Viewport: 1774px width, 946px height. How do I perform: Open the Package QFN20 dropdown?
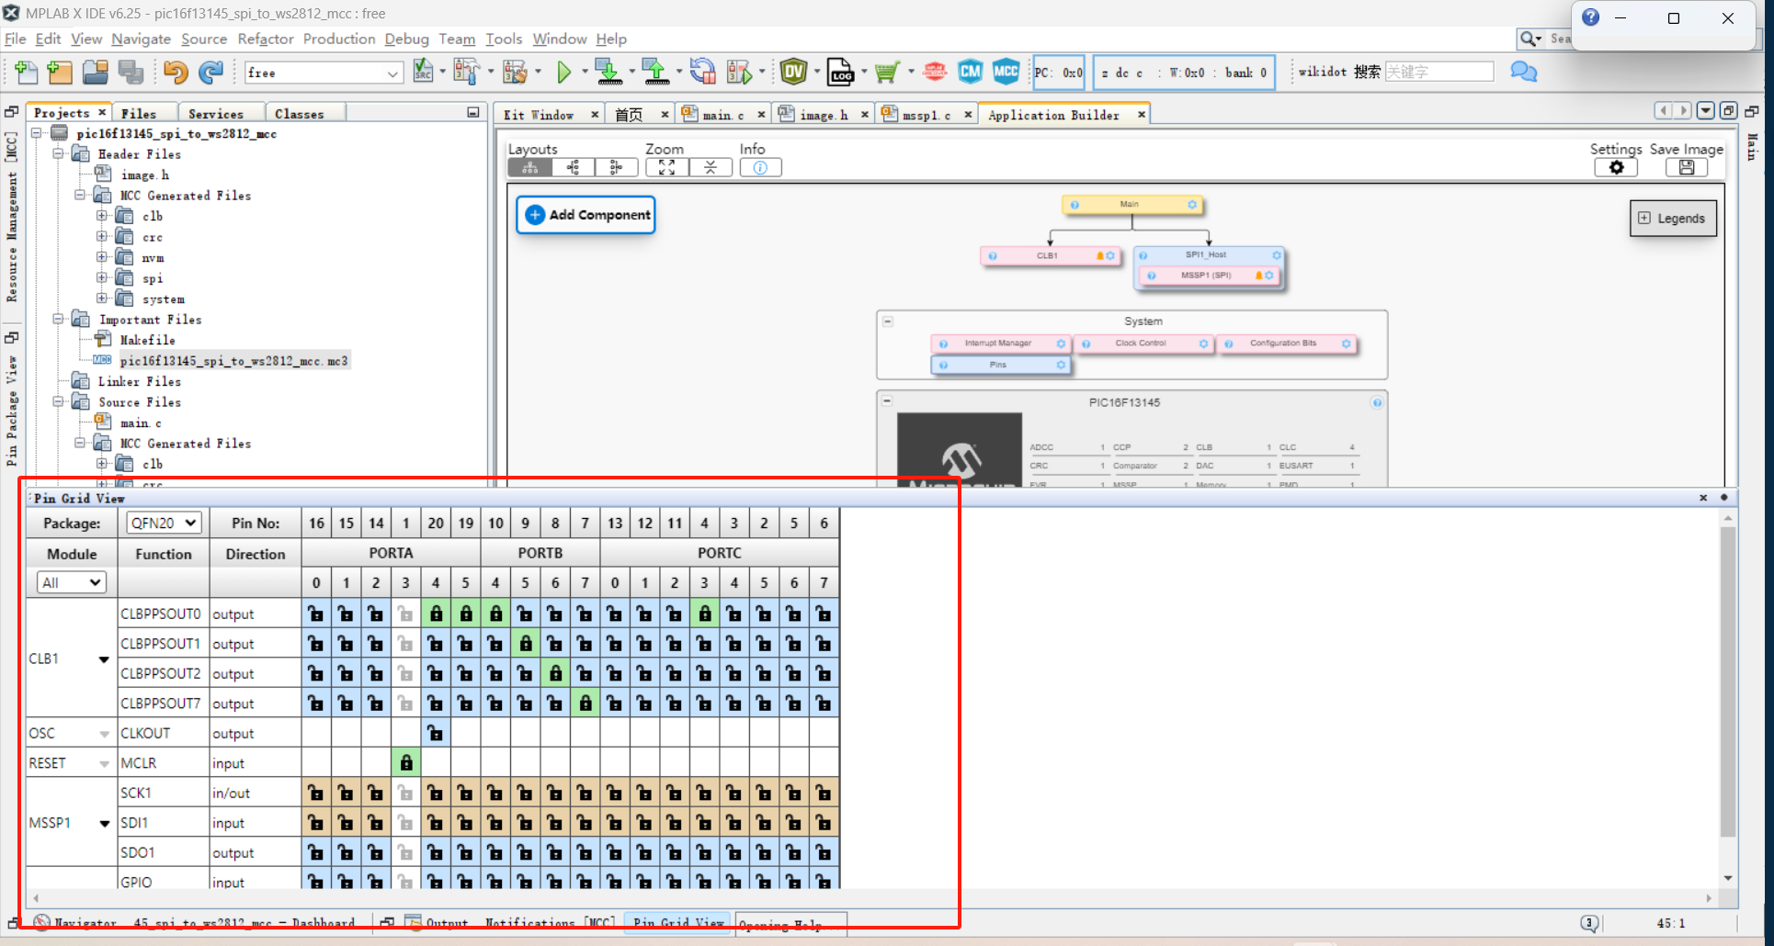pos(164,523)
